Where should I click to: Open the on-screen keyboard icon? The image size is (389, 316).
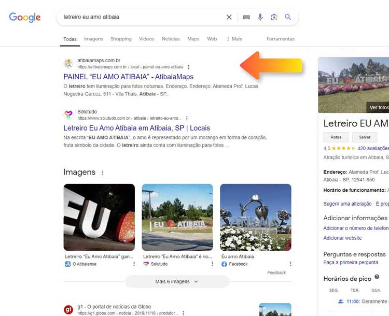[246, 17]
